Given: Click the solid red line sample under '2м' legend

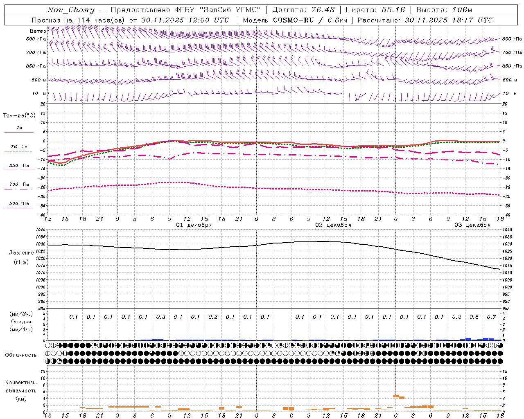Looking at the screenshot, I should [x=19, y=133].
